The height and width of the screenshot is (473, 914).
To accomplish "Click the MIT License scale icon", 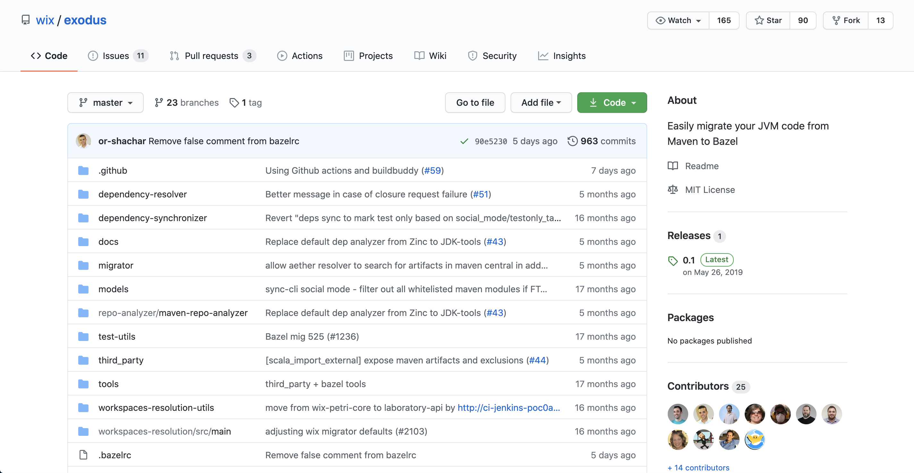I will click(x=673, y=190).
